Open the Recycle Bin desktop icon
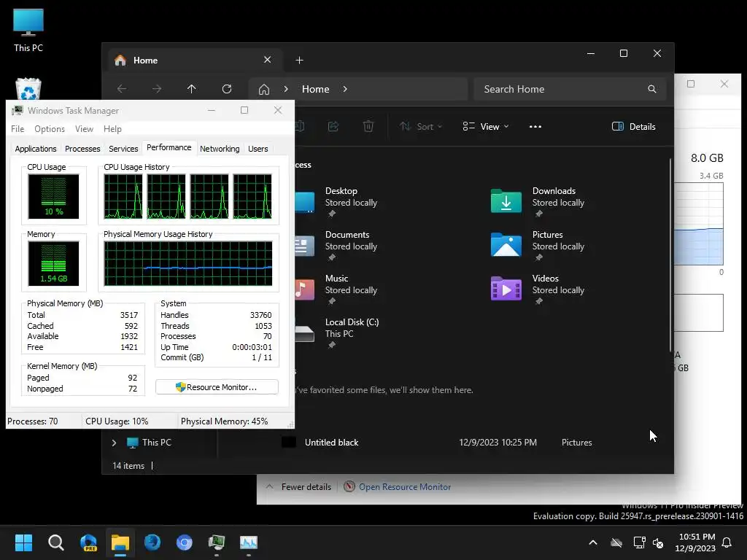Screen dimensions: 747x560 [28, 88]
